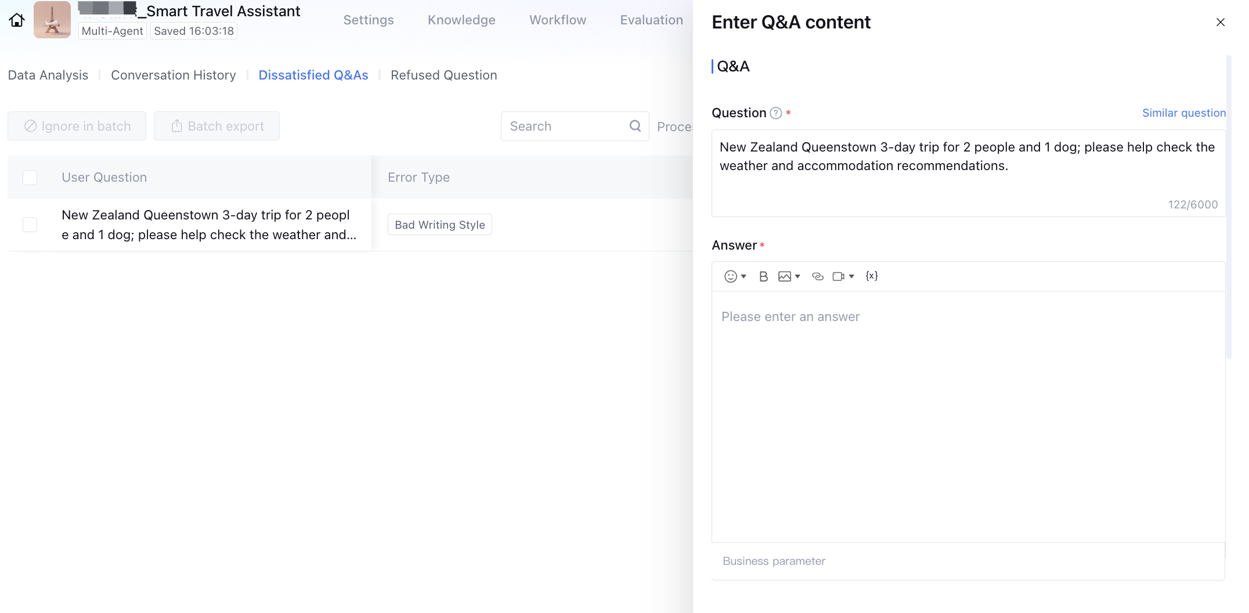
Task: Expand the emoji dropdown arrow
Action: pos(743,276)
